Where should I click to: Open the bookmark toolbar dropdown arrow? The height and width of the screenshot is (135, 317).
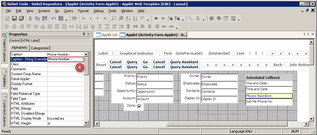click(183, 20)
